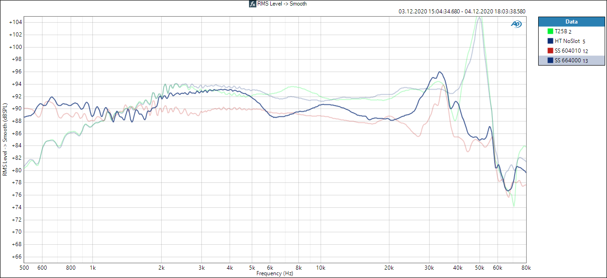This screenshot has height=278, width=607.
Task: Click the +70 Y-axis tick label
Action: point(16,232)
